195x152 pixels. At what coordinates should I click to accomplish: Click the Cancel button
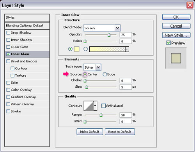[x=176, y=26]
